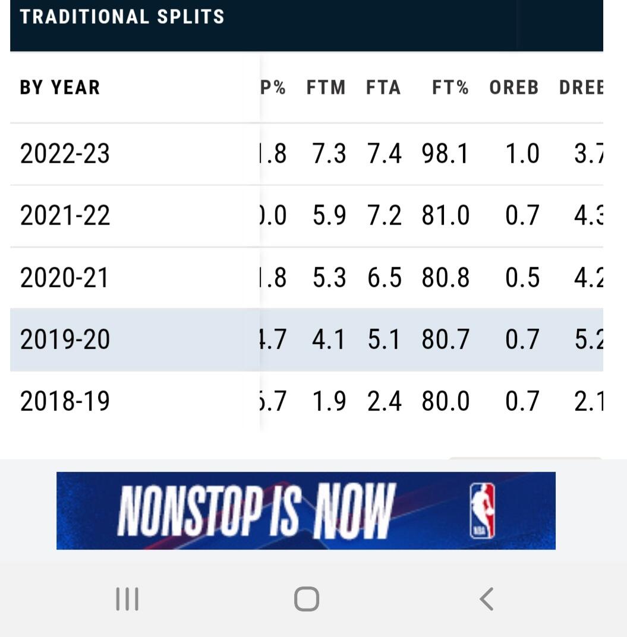The image size is (627, 637).
Task: Tap the Android home button icon
Action: click(x=307, y=599)
